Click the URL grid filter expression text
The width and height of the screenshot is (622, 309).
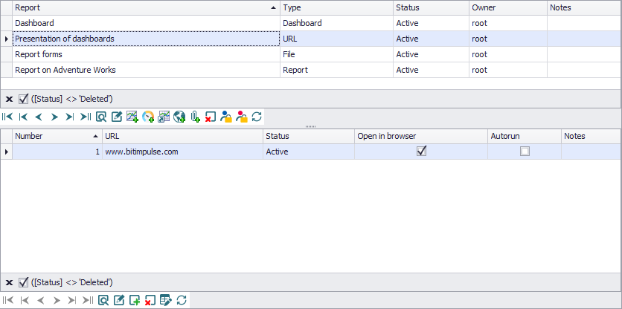[72, 282]
